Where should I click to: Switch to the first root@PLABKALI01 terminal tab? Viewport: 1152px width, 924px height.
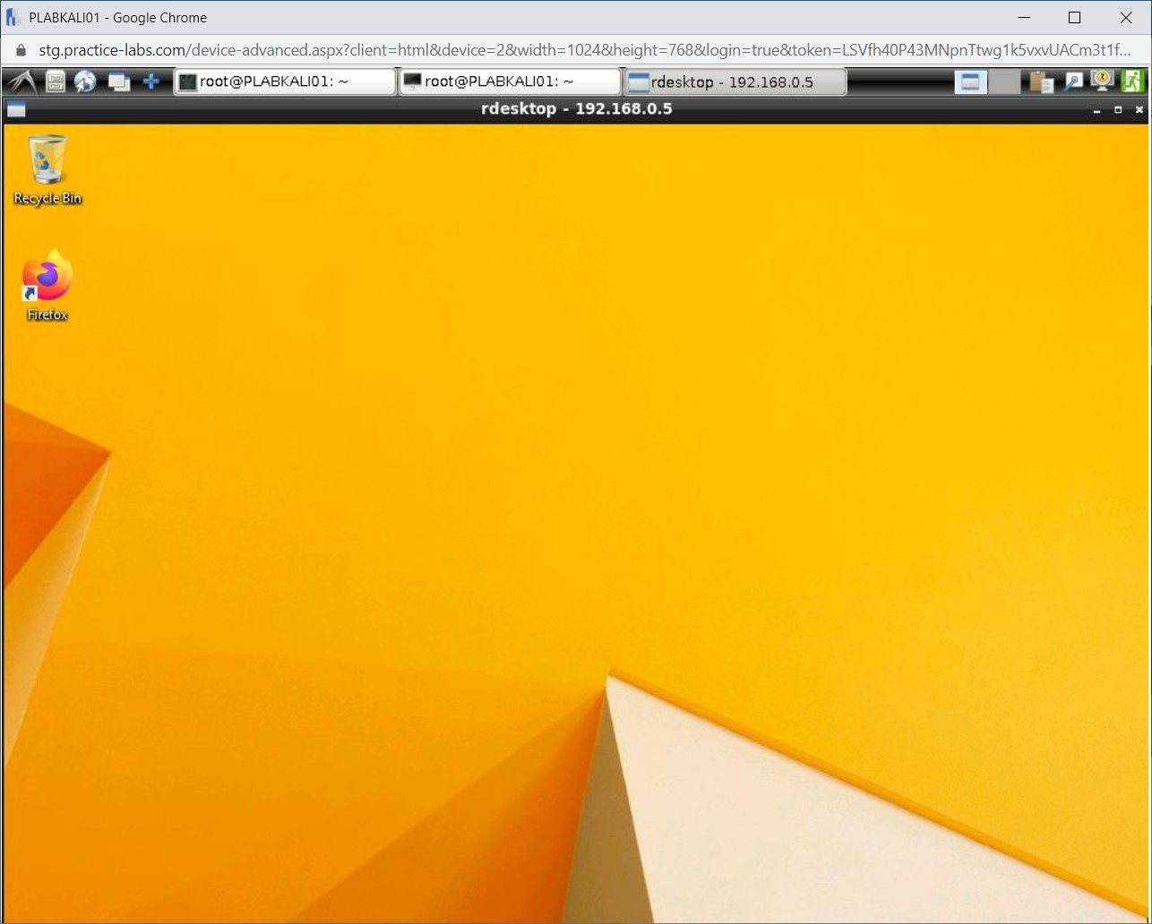pyautogui.click(x=284, y=81)
